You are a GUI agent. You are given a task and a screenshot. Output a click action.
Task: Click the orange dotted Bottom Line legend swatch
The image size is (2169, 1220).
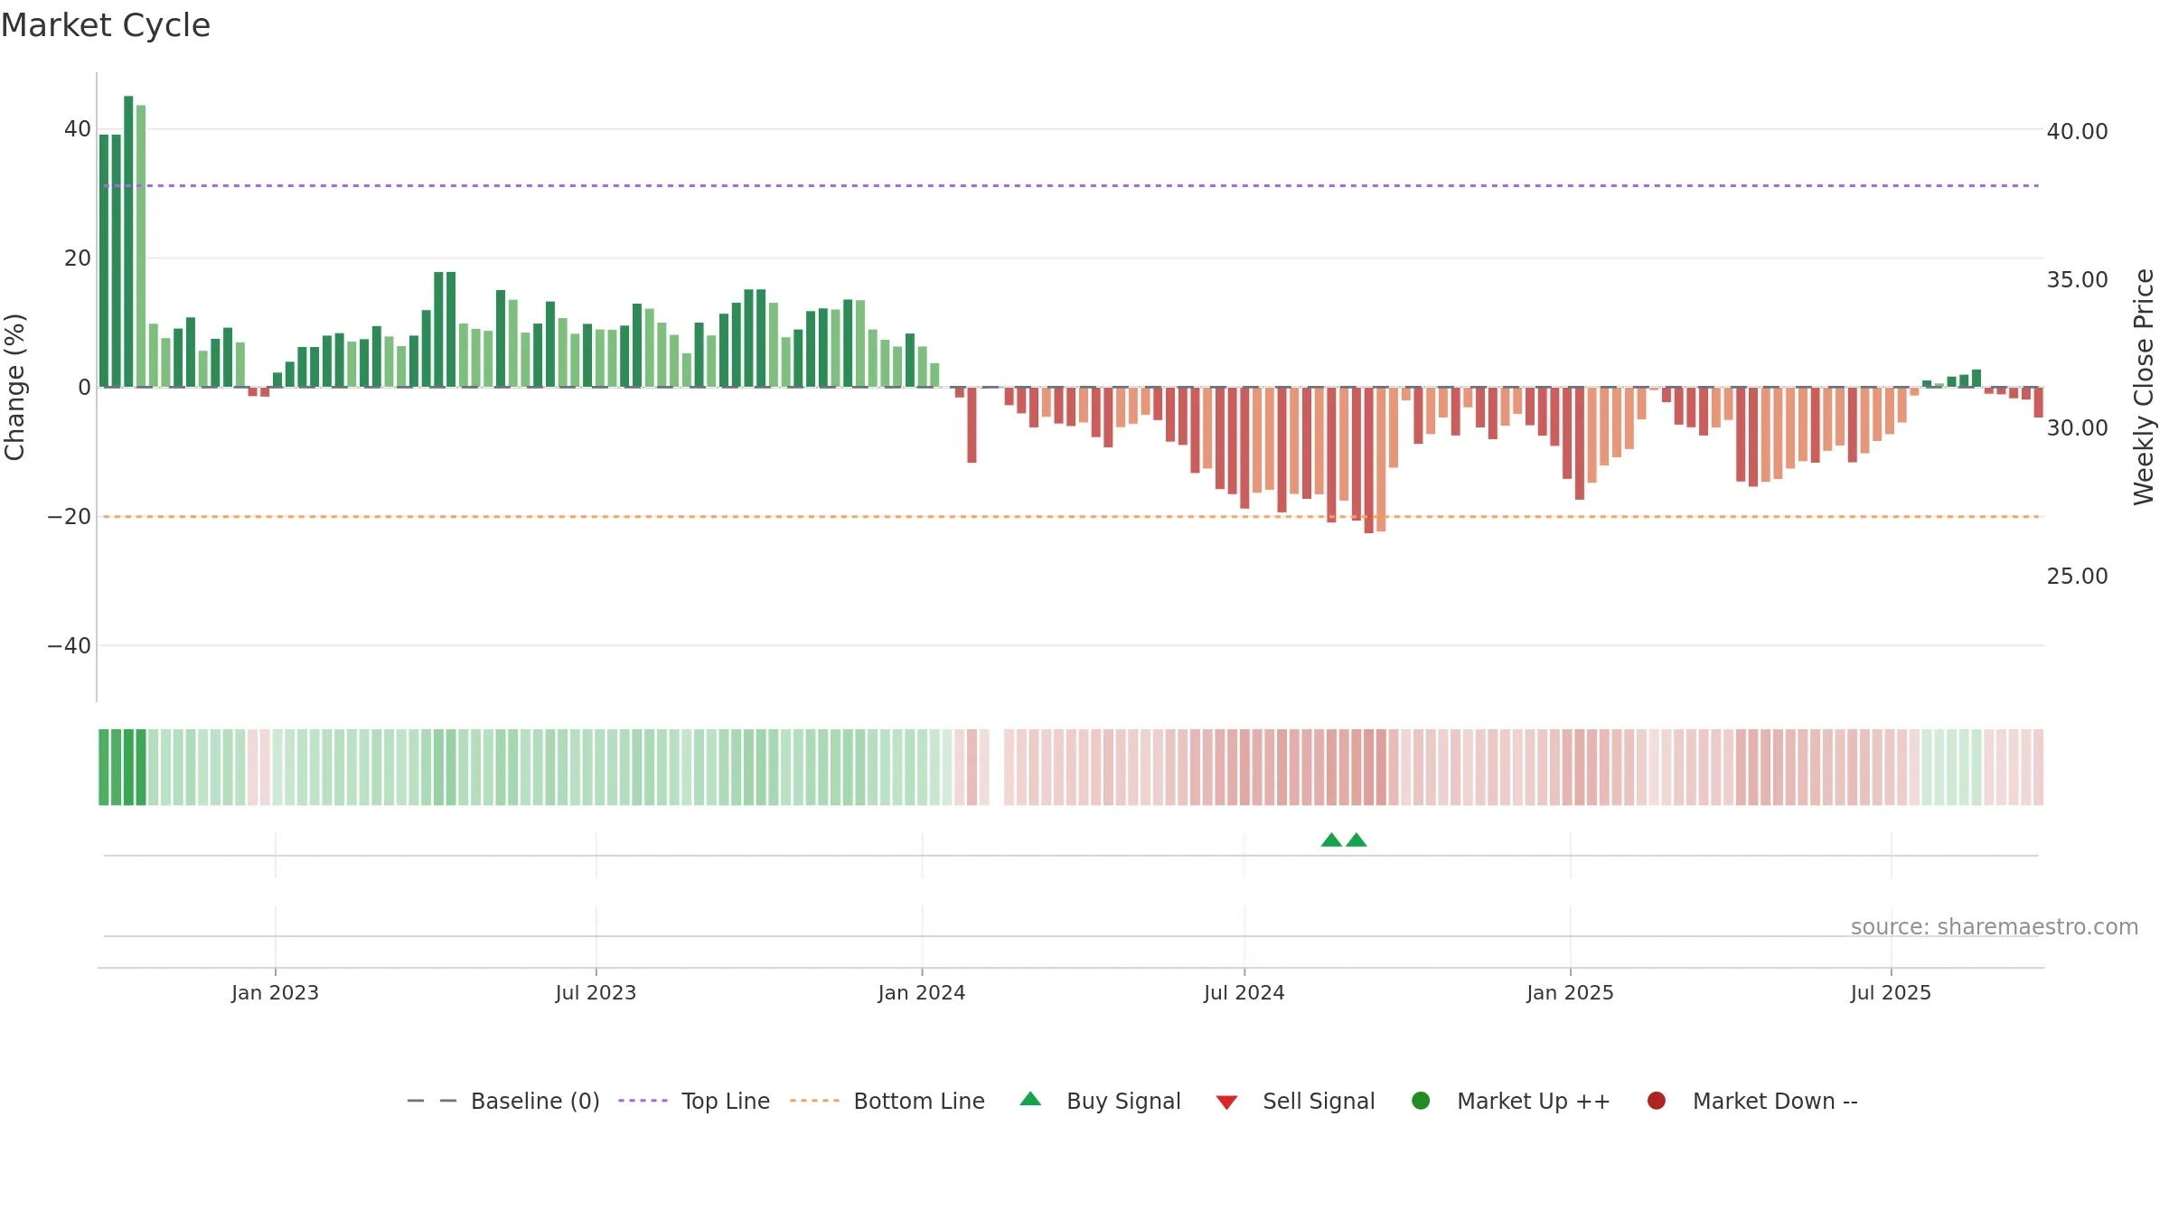click(x=814, y=1101)
